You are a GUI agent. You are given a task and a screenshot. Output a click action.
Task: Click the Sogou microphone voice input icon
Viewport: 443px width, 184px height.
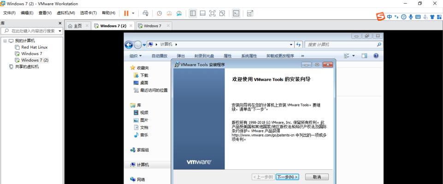point(411,17)
